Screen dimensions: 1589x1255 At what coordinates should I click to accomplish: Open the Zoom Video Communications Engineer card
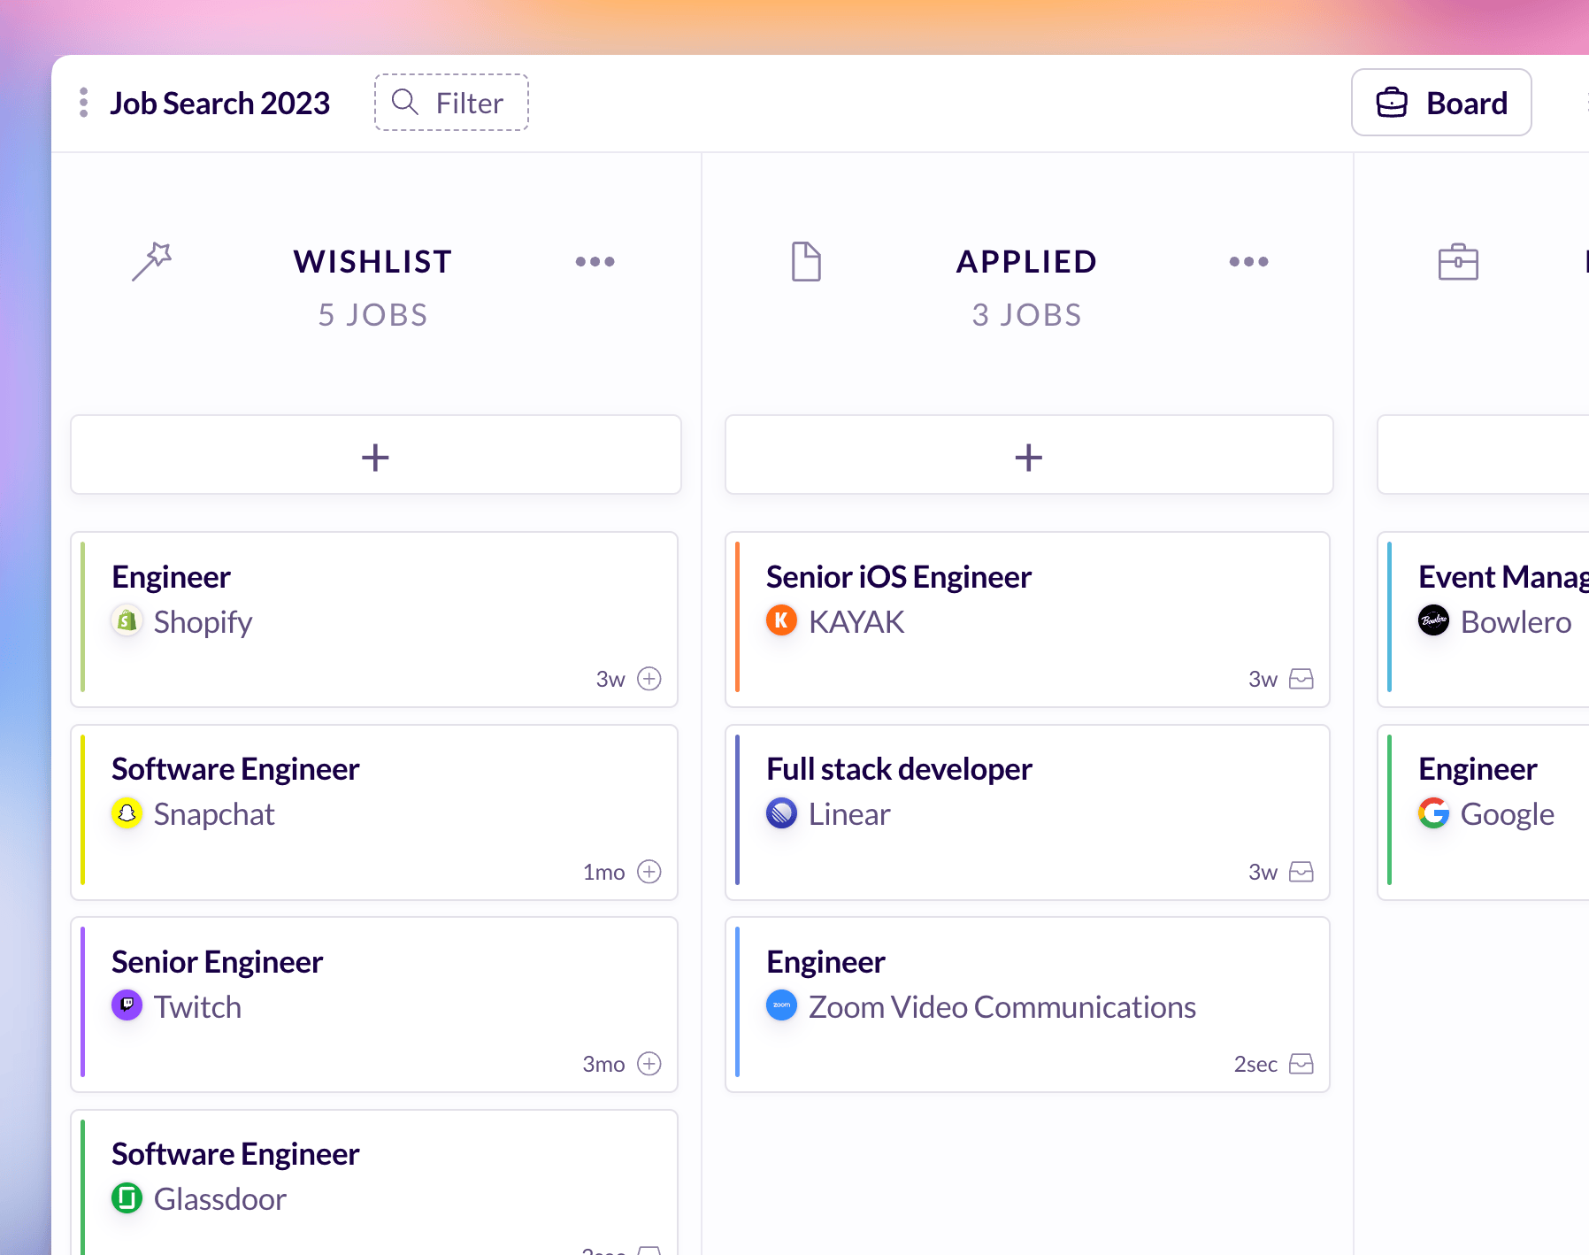[x=1027, y=1005]
